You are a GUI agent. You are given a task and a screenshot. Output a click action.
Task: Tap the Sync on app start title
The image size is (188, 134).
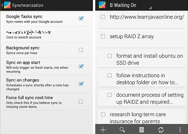click(x=23, y=62)
